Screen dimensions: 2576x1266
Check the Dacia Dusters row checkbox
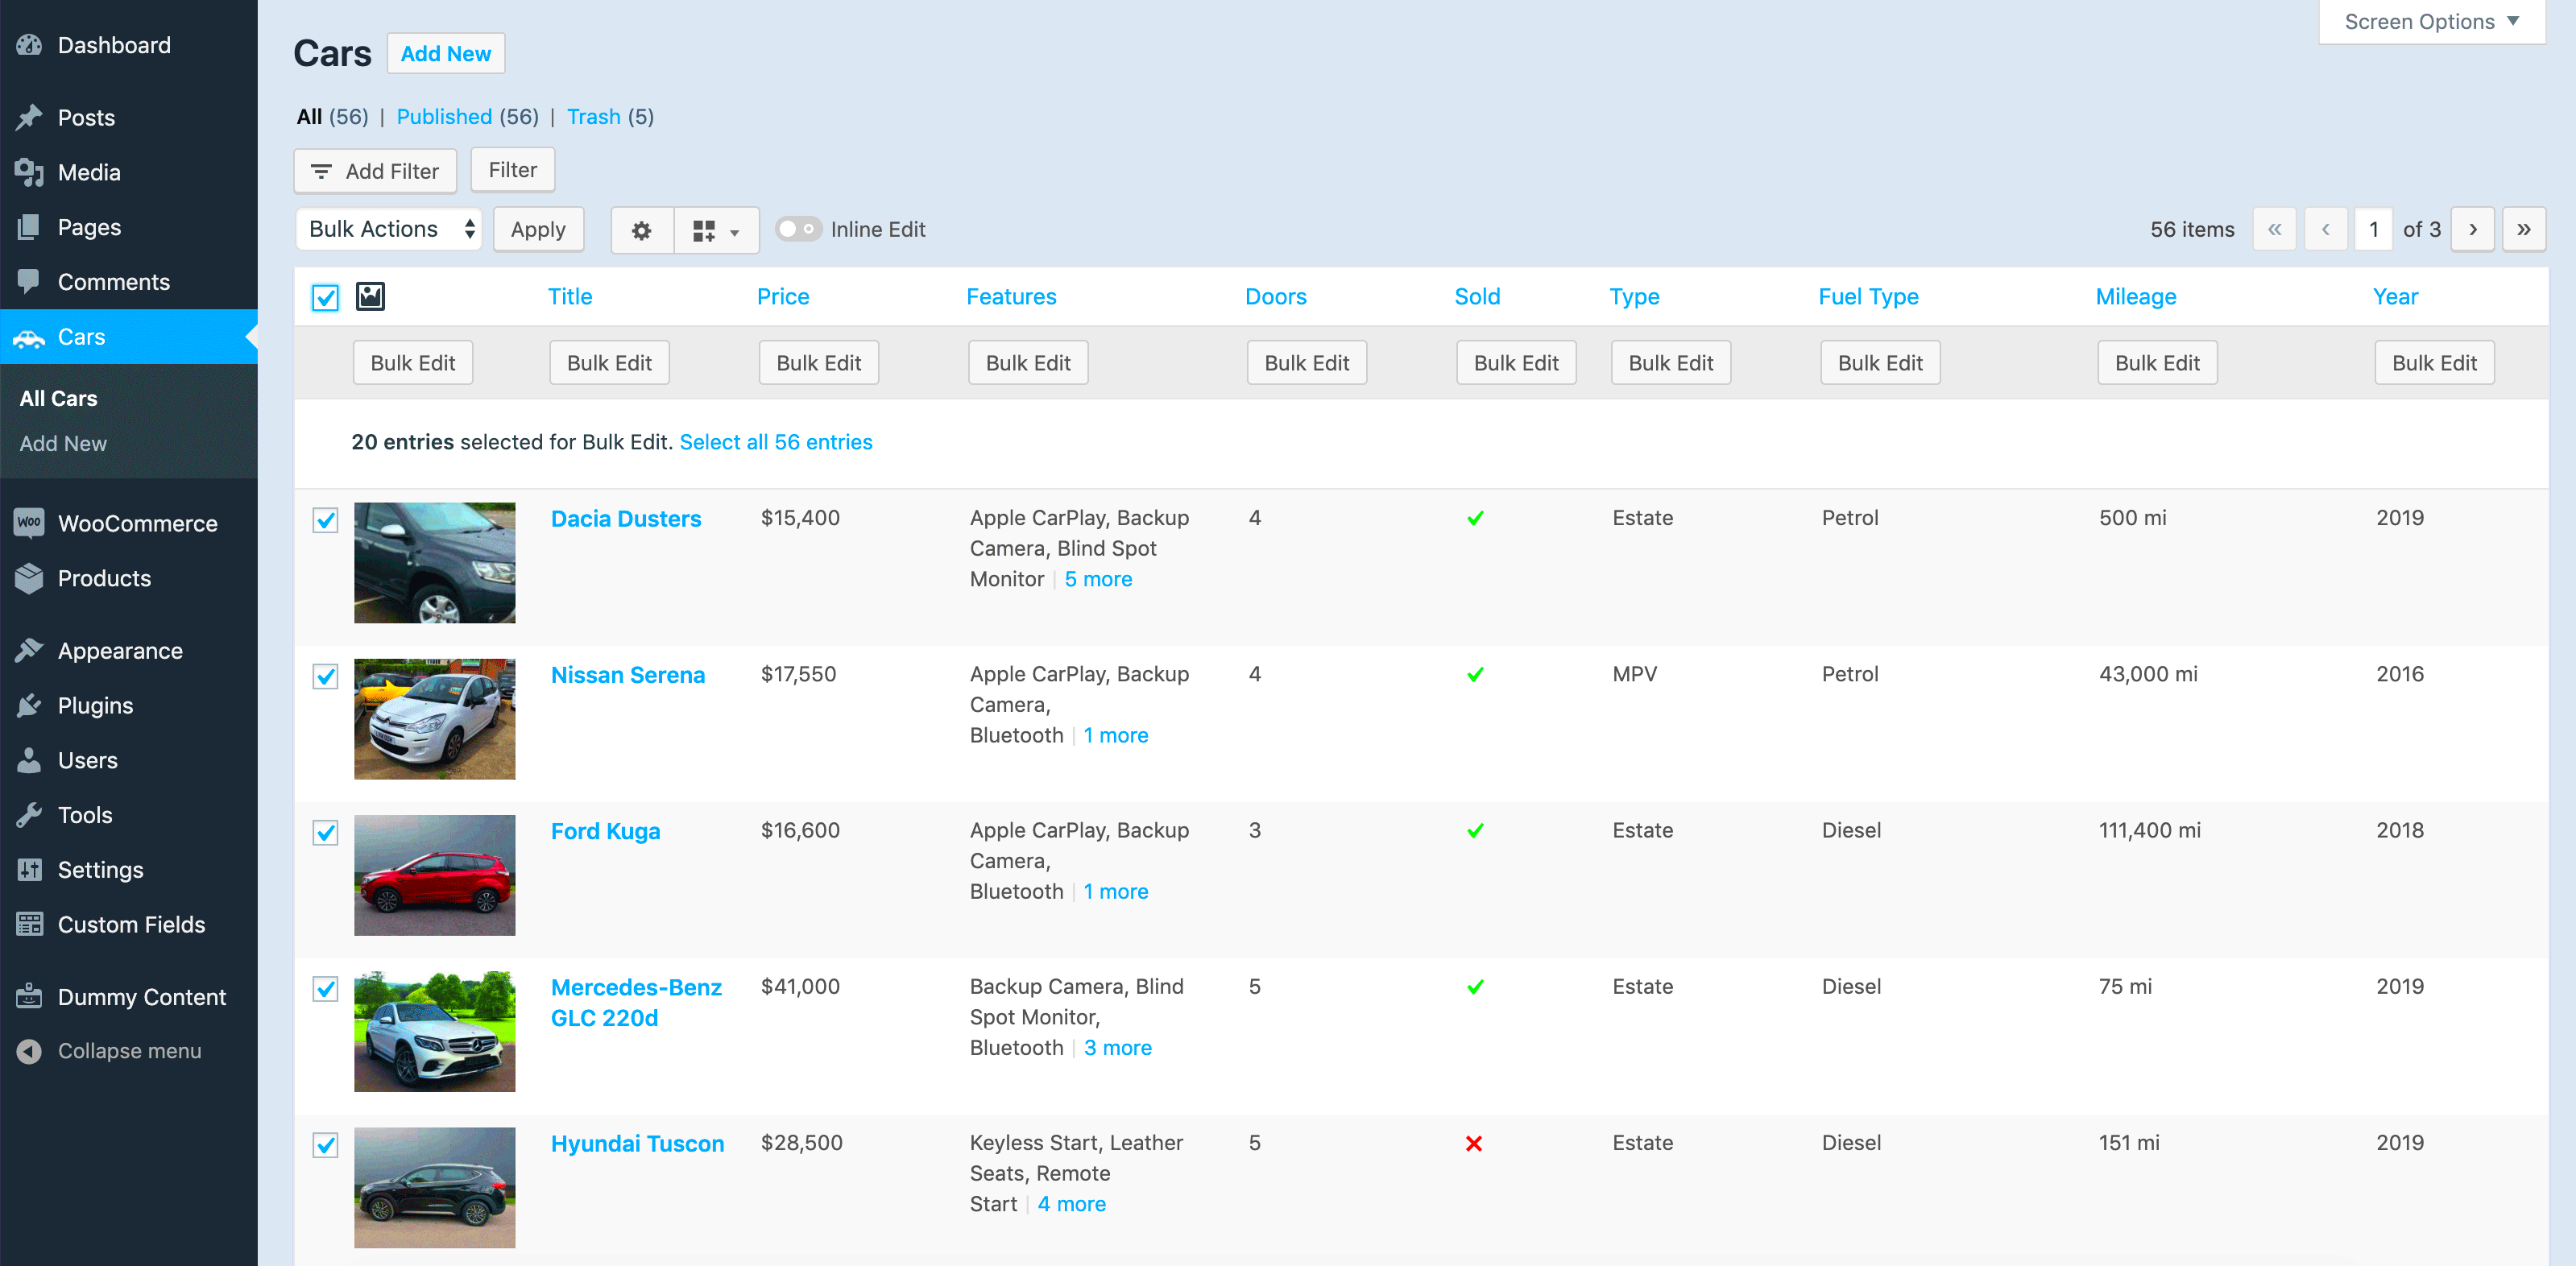pyautogui.click(x=325, y=519)
